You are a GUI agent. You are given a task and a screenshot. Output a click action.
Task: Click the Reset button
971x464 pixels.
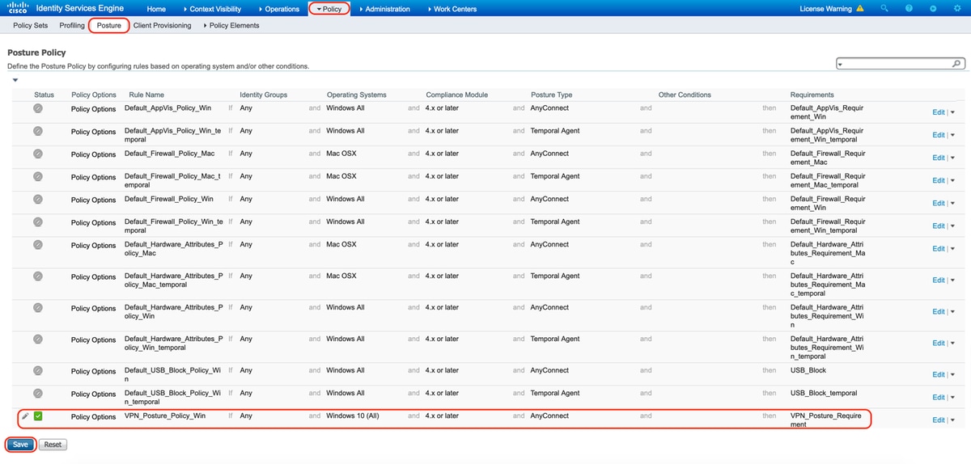[x=53, y=445]
